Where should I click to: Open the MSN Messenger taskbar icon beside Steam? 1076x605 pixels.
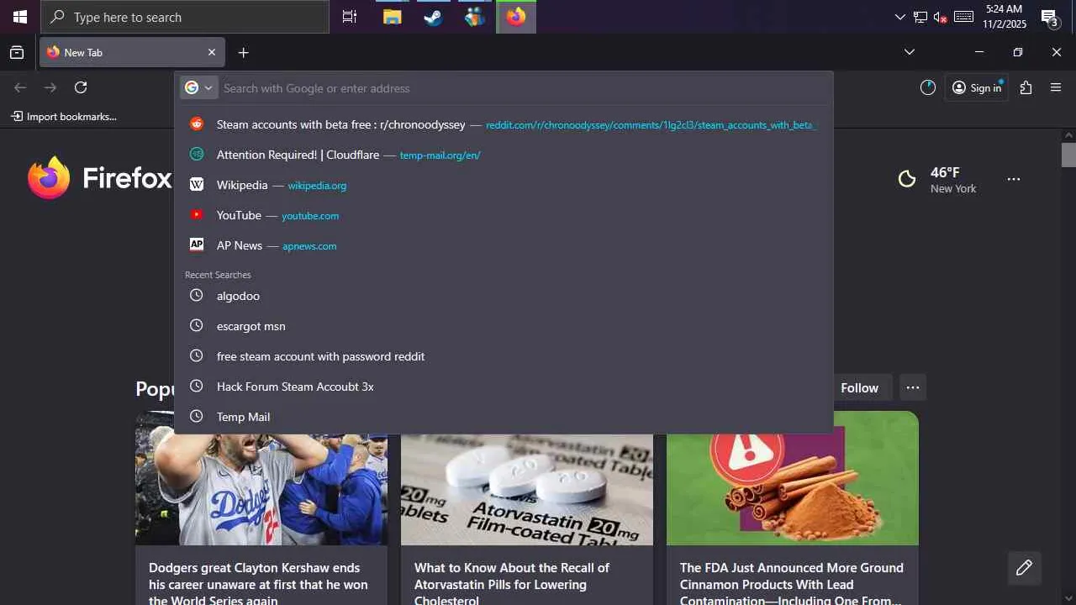pos(474,17)
